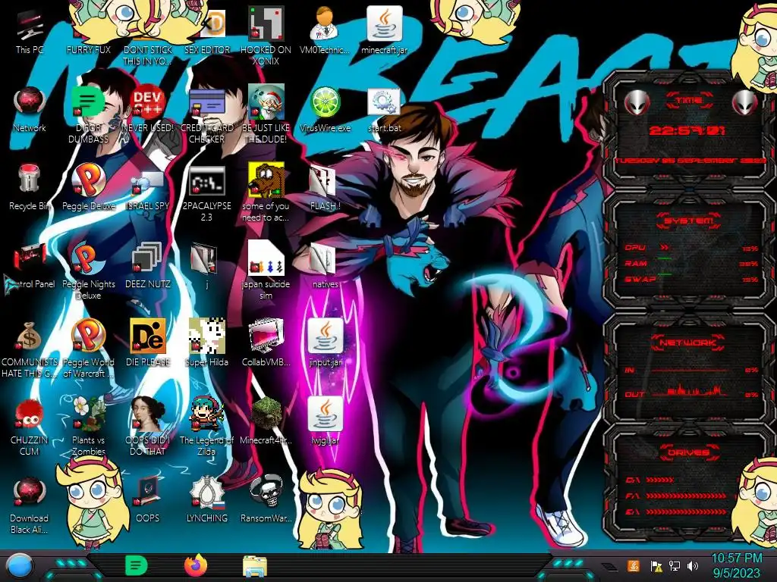
Task: Open File Explorer from the taskbar
Action: pos(255,566)
